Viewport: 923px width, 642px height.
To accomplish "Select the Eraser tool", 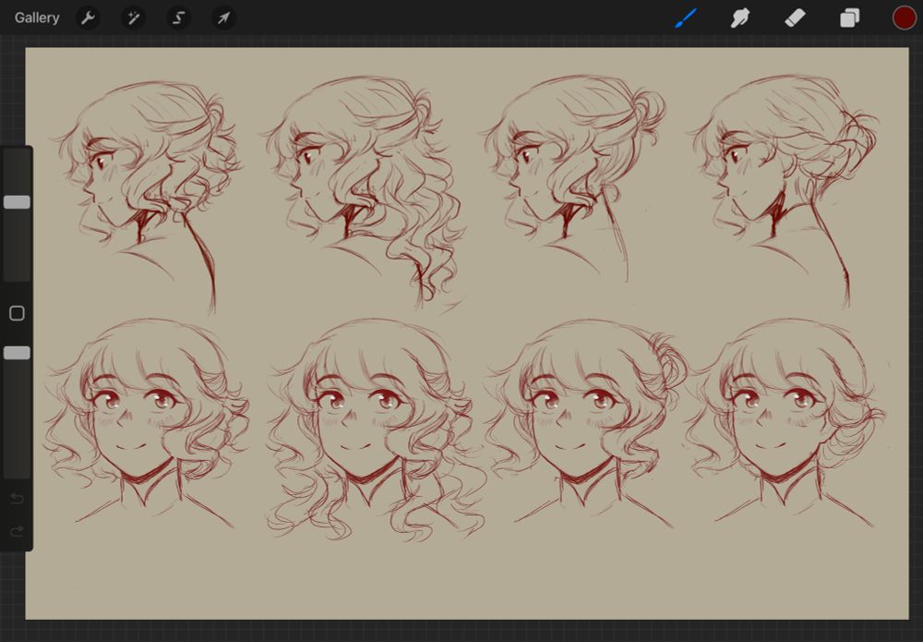I will tap(795, 18).
